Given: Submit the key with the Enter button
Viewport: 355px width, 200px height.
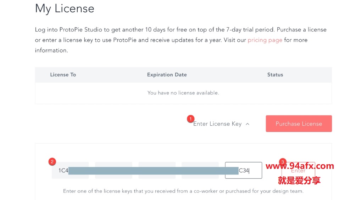Looking at the screenshot, I should point(298,170).
